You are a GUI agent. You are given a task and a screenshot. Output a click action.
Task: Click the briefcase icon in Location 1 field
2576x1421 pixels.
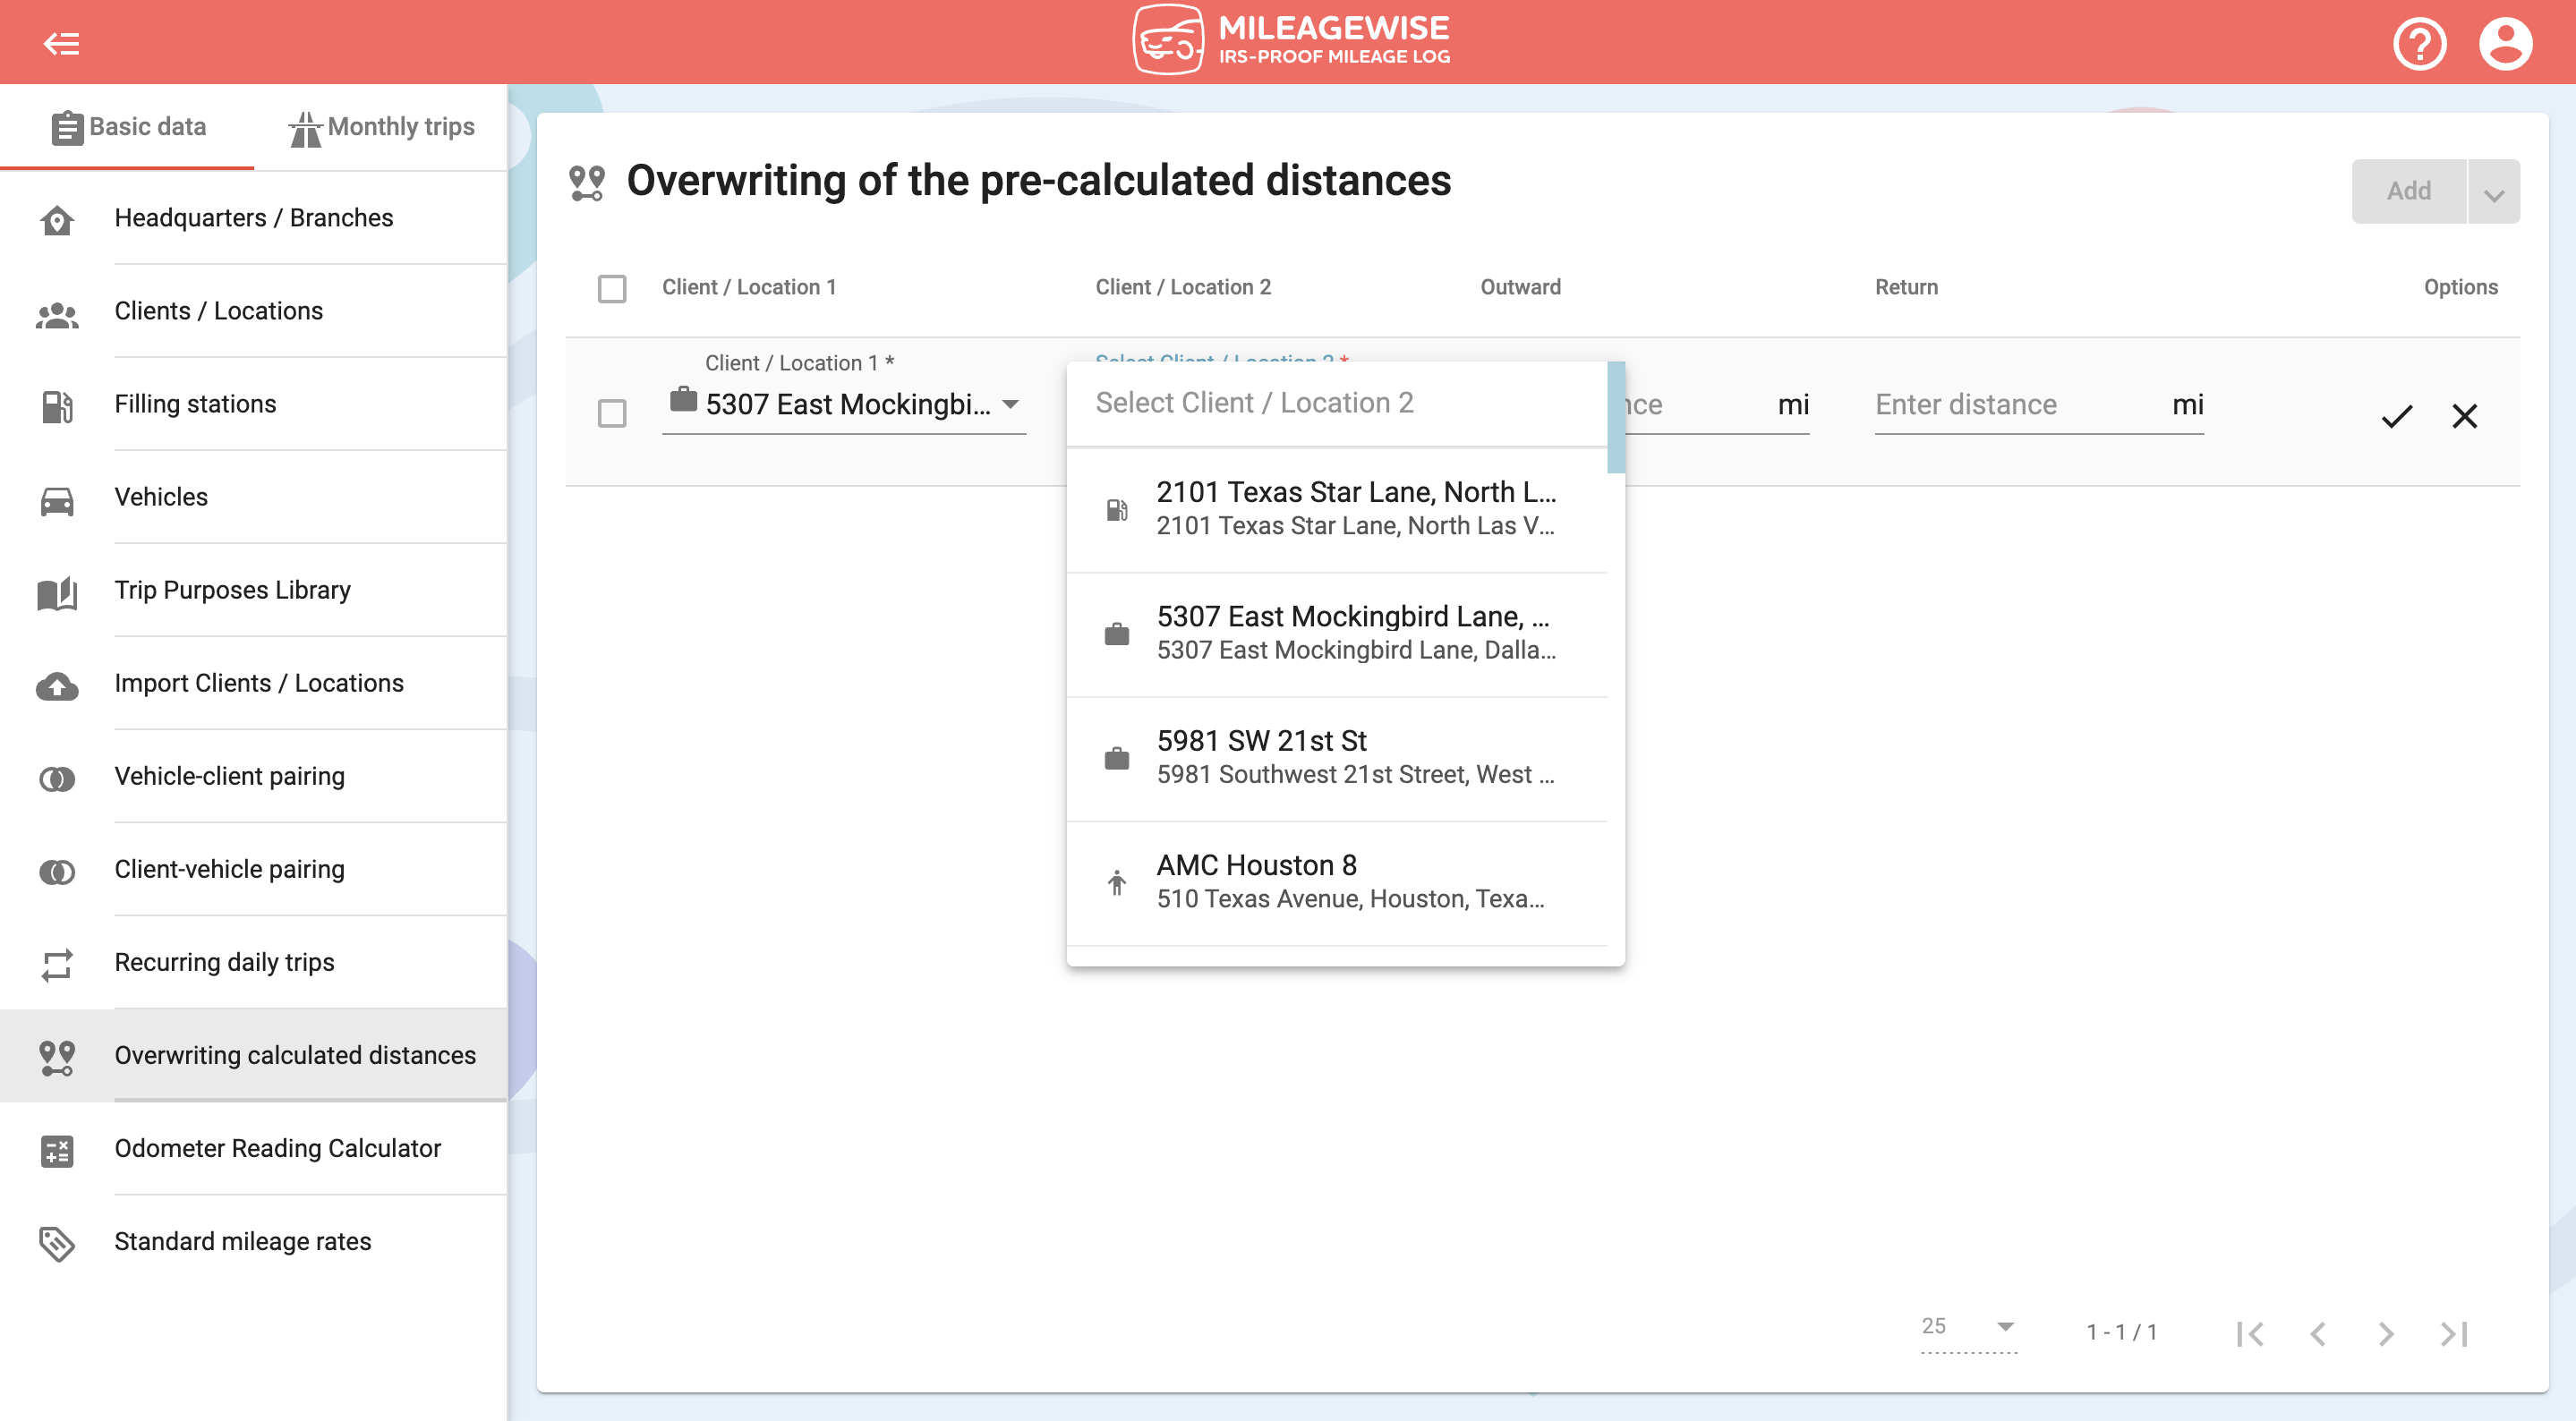(683, 399)
